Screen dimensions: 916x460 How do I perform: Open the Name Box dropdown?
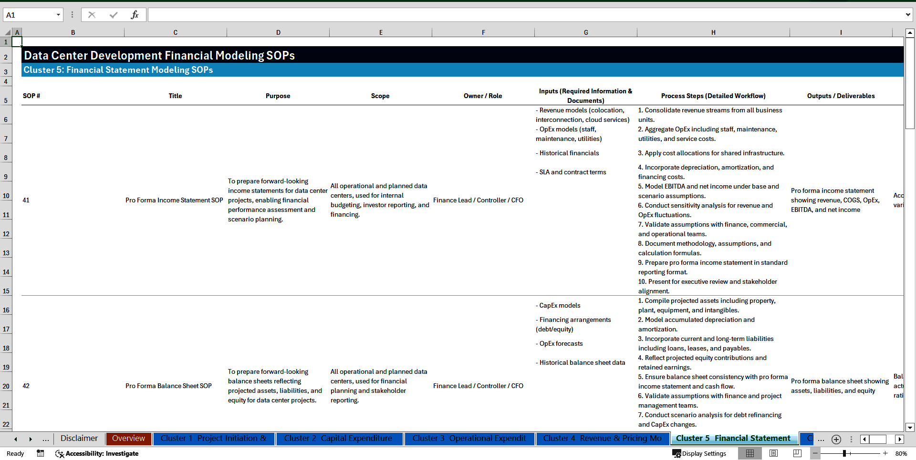point(59,14)
